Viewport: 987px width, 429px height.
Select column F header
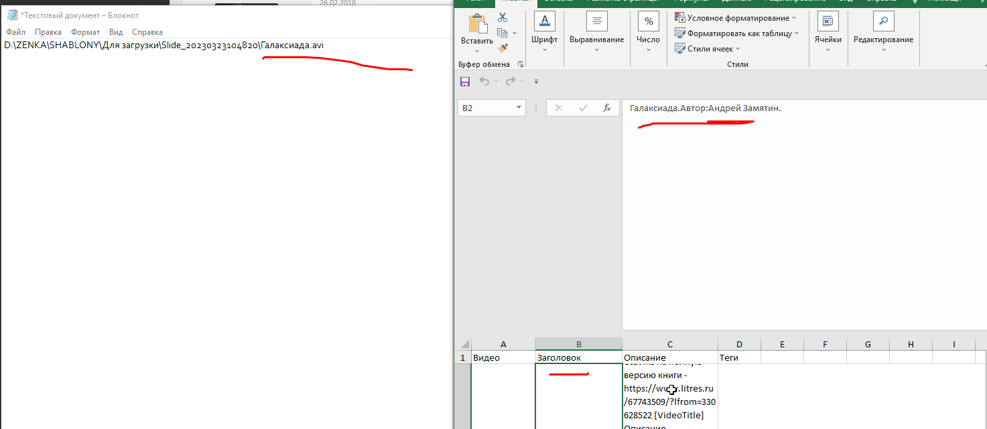pos(825,344)
